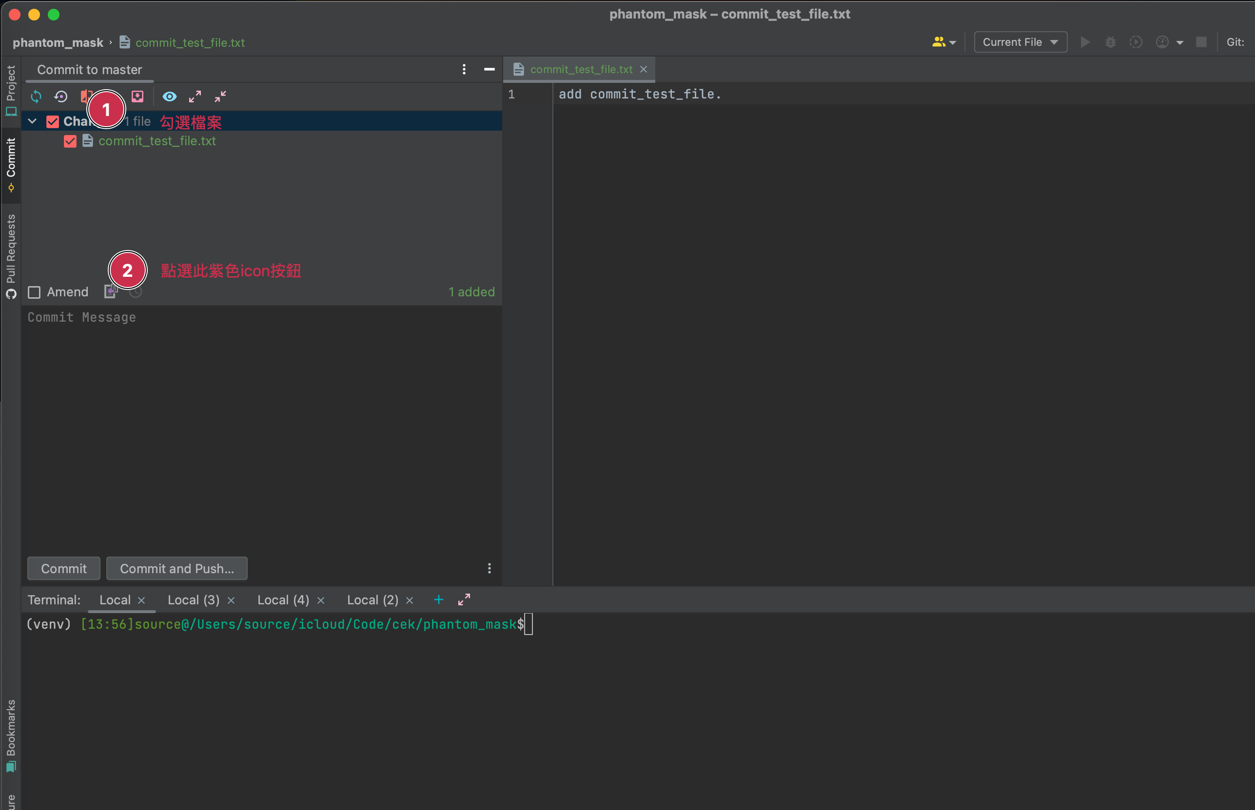This screenshot has height=810, width=1255.
Task: Open the Code With Me users dropdown
Action: [x=943, y=42]
